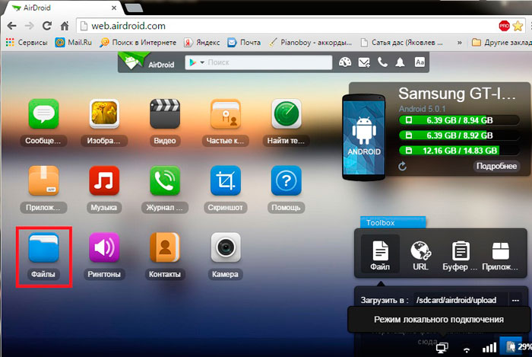Click the Samsung GT-I... device name
Viewport: 532px width, 357px height.
click(x=457, y=94)
